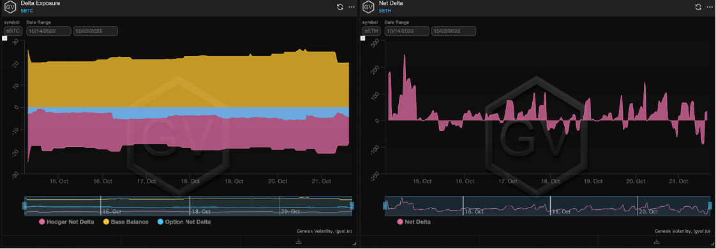Click the 18. Oct marker in sETH navigator
716x249 pixels.
562,211
